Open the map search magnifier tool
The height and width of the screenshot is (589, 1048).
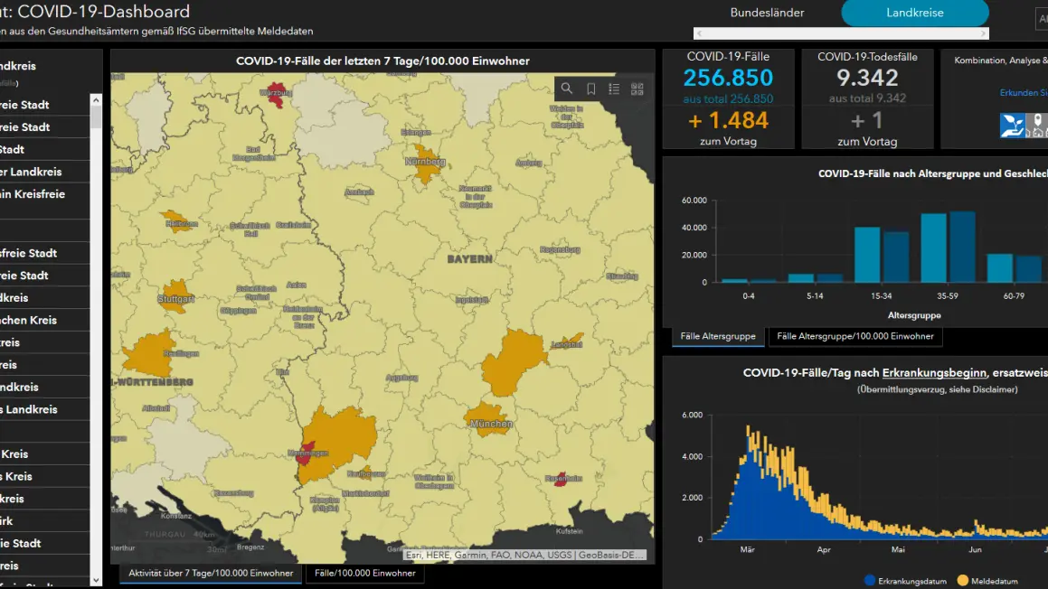567,89
